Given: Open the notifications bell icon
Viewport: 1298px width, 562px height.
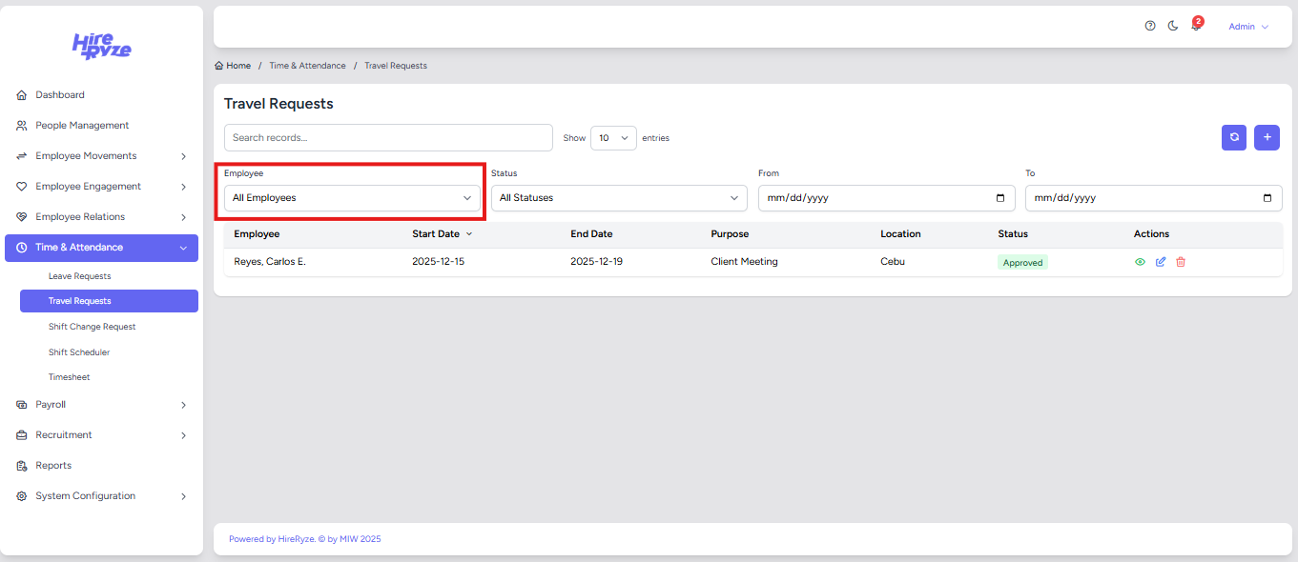Looking at the screenshot, I should coord(1196,27).
